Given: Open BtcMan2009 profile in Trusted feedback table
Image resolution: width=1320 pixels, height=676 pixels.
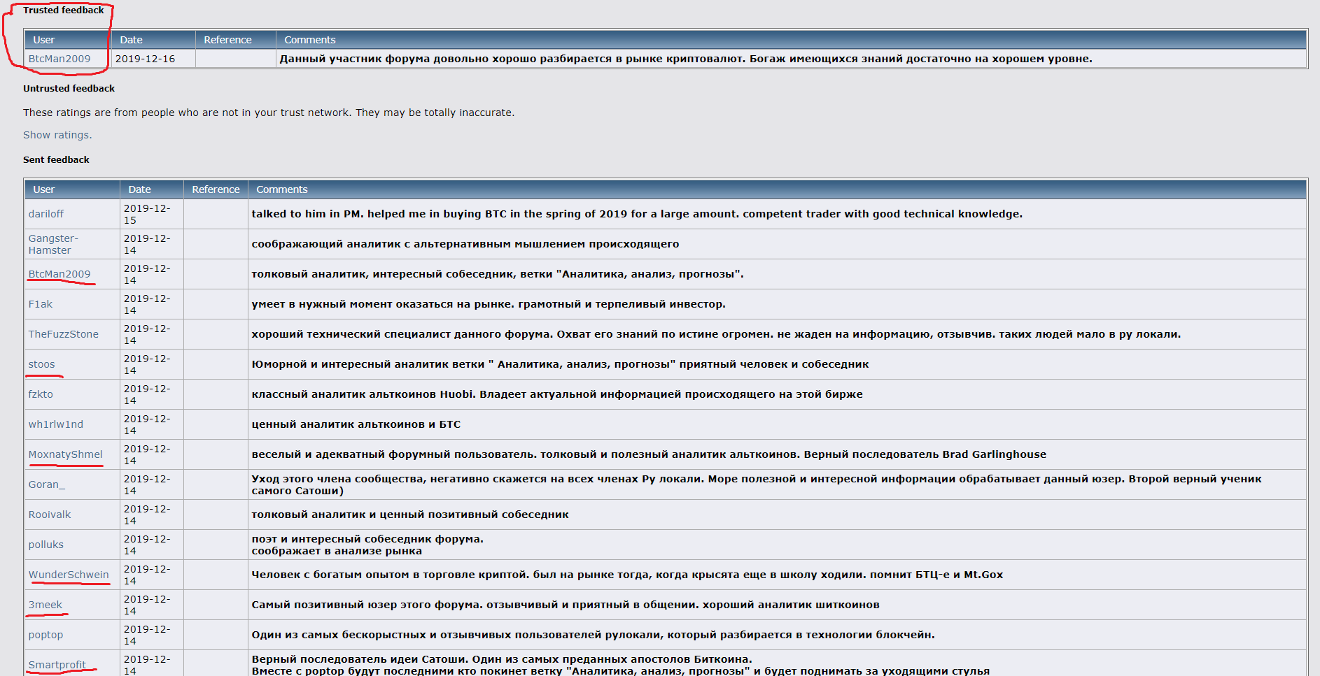Looking at the screenshot, I should (x=59, y=59).
